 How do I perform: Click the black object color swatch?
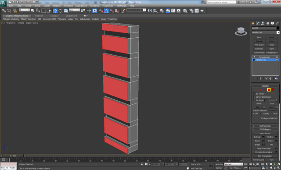pos(278,28)
